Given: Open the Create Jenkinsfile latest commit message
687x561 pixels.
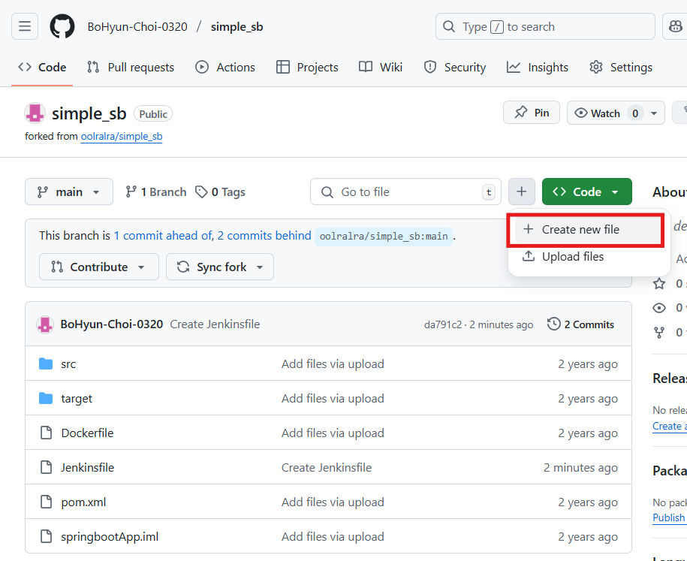Looking at the screenshot, I should pyautogui.click(x=215, y=324).
